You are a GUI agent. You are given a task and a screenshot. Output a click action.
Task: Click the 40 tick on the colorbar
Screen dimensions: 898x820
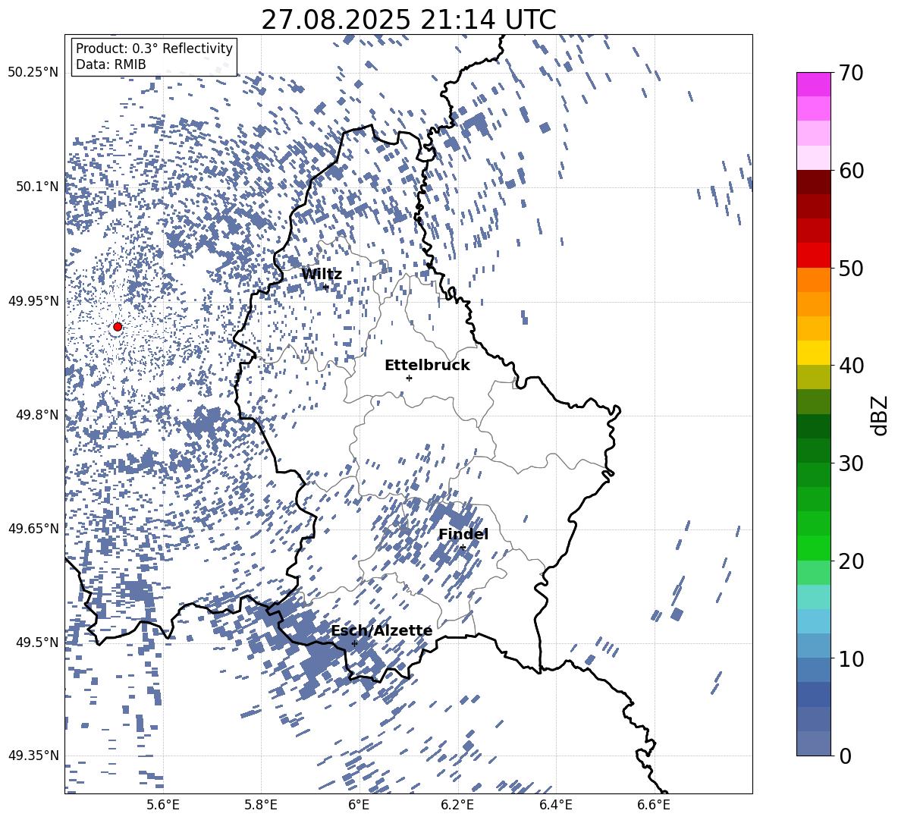pyautogui.click(x=851, y=366)
